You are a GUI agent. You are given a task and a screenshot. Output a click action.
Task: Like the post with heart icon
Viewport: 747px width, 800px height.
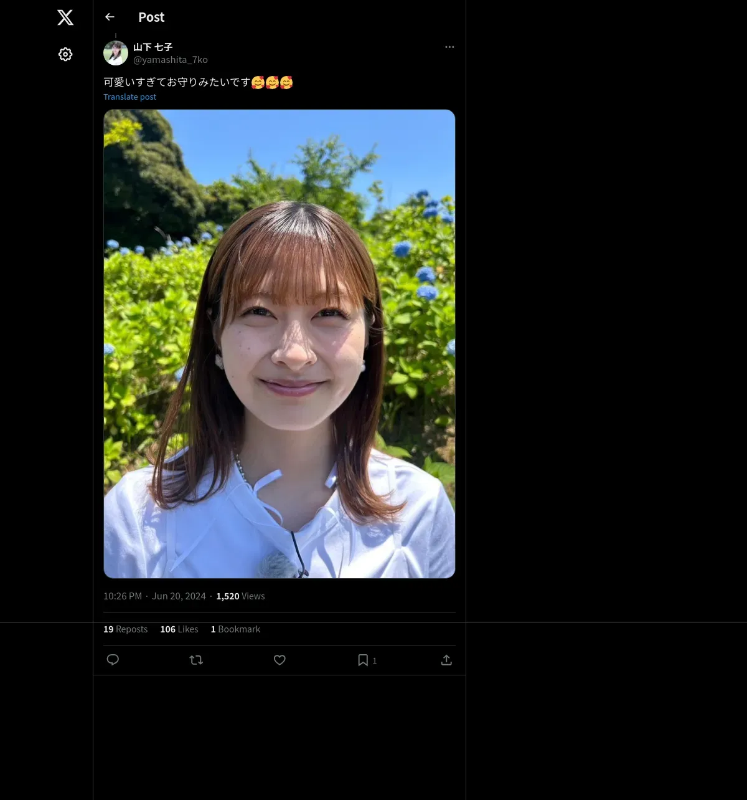[280, 660]
